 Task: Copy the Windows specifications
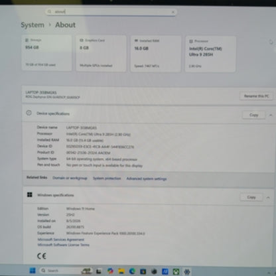click(x=251, y=197)
